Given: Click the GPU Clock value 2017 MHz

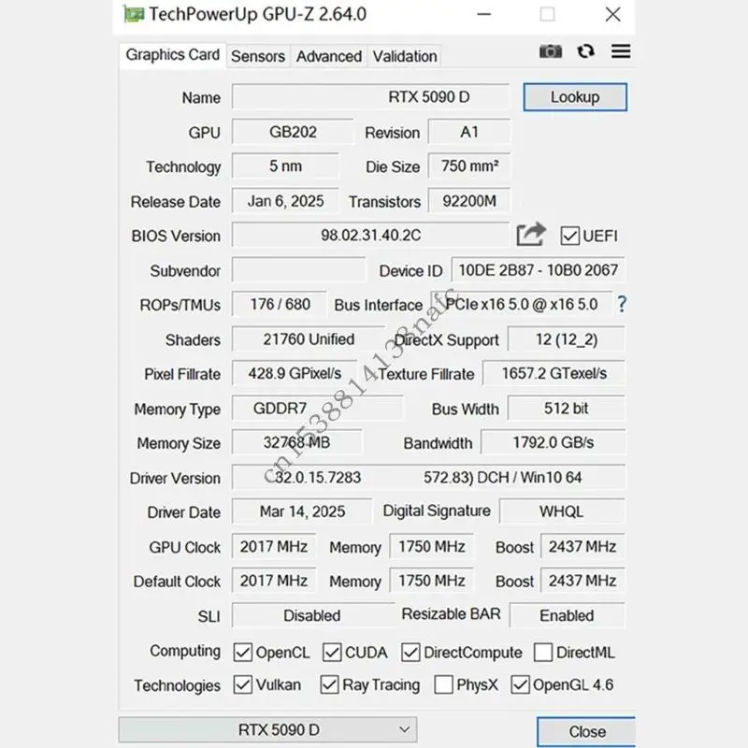Looking at the screenshot, I should pyautogui.click(x=274, y=546).
